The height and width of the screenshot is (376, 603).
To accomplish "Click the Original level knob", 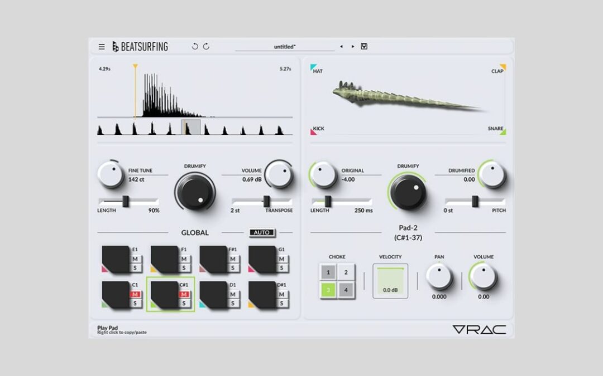I will tap(323, 174).
